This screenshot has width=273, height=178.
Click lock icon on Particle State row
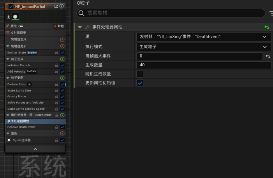tap(56, 85)
